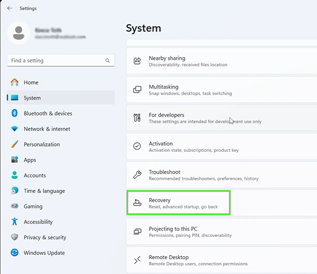Click the Nearby sharing share icon

click(x=137, y=61)
